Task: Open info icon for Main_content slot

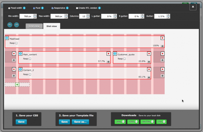Action: [20, 54]
